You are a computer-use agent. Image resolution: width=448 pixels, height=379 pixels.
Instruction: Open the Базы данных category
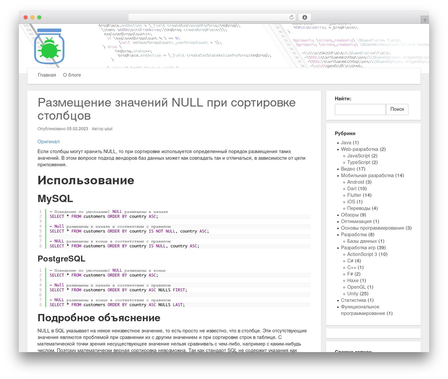coord(362,241)
